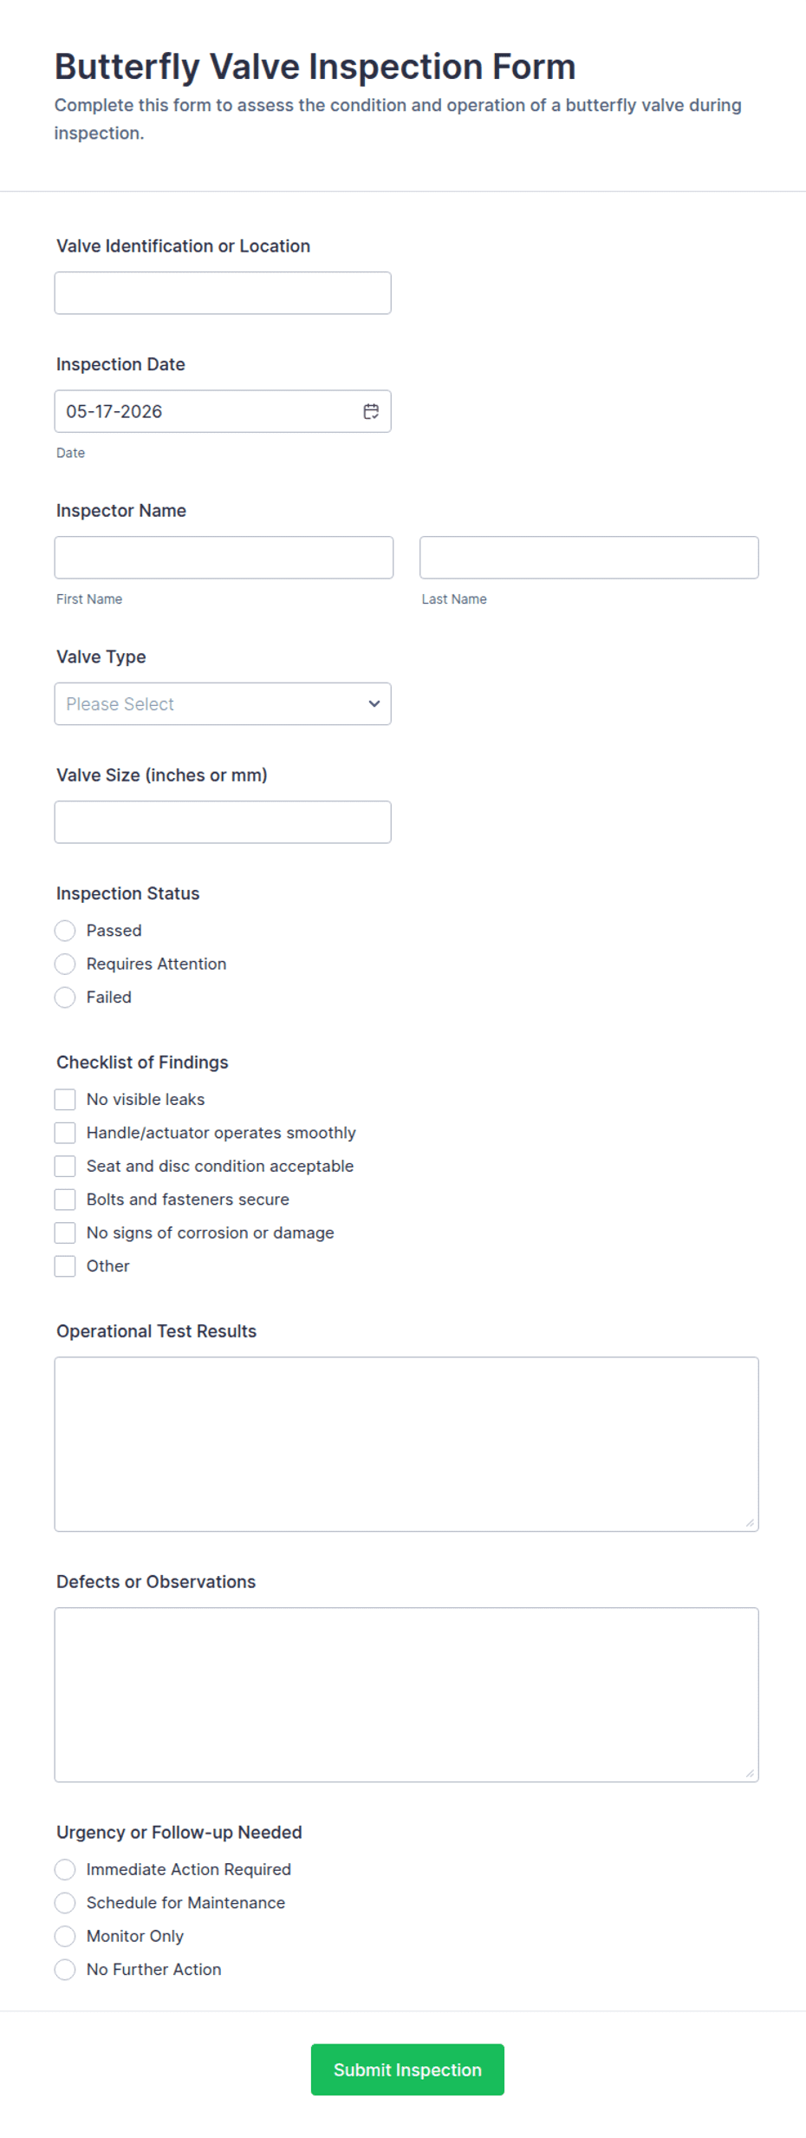This screenshot has height=2138, width=806.
Task: Tick No signs of corrosion or damage
Action: point(65,1232)
